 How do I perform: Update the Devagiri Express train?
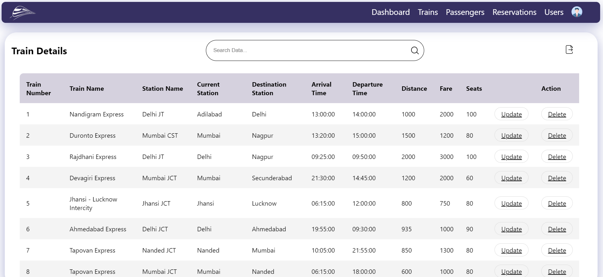click(x=511, y=178)
